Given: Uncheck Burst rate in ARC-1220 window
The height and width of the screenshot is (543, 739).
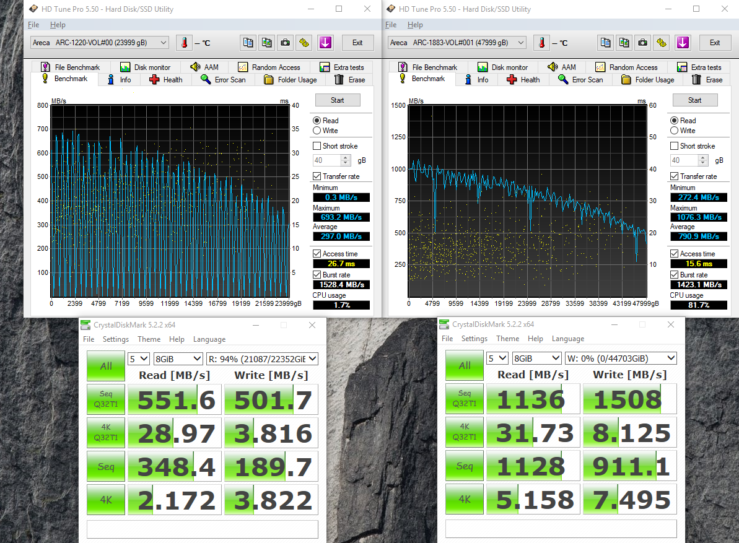Looking at the screenshot, I should click(x=317, y=275).
